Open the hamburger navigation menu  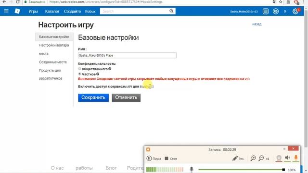point(6,11)
